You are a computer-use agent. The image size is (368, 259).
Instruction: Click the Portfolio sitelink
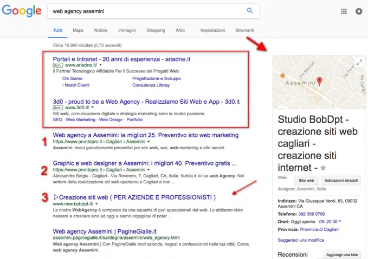[x=134, y=119]
